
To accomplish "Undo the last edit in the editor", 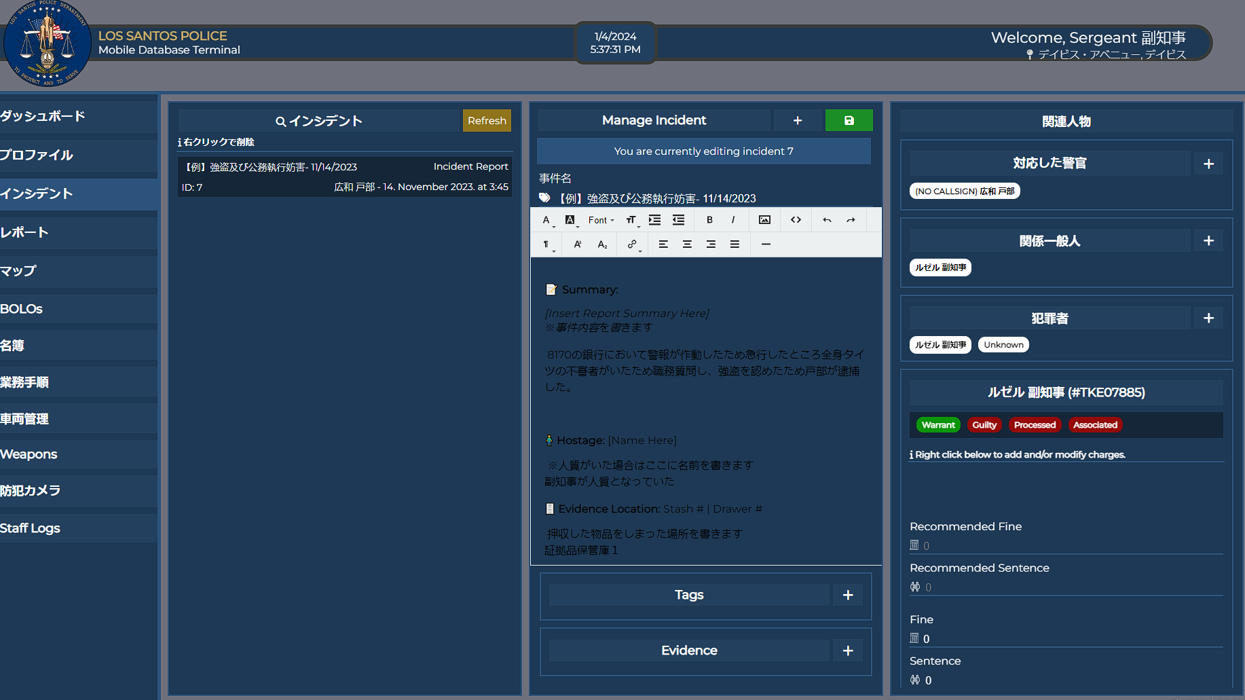I will coord(826,219).
